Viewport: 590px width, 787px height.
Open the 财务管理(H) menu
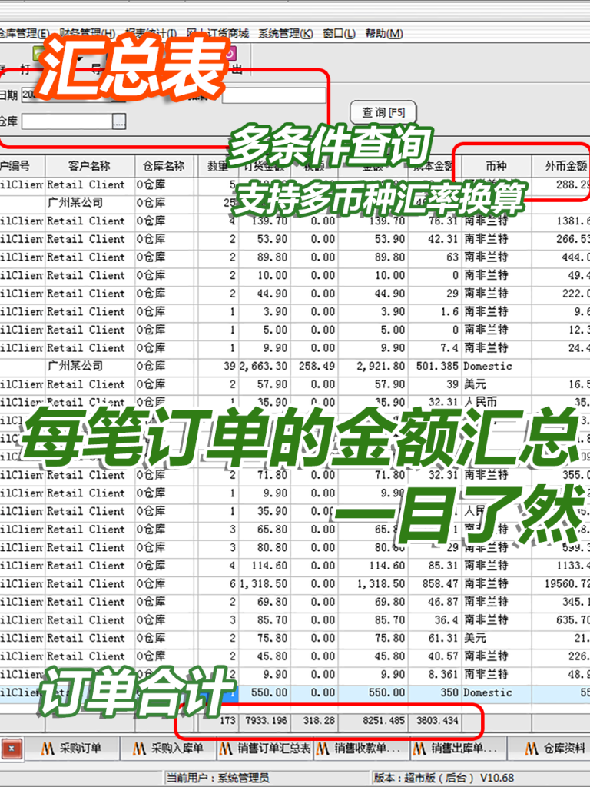pos(88,34)
